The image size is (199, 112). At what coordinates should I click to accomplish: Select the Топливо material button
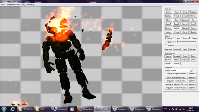(168, 28)
